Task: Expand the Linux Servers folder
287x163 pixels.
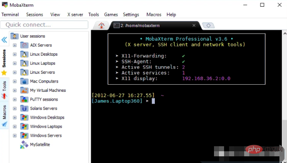Action: 15,72
